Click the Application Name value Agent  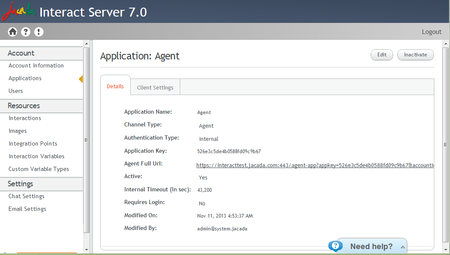pos(204,112)
